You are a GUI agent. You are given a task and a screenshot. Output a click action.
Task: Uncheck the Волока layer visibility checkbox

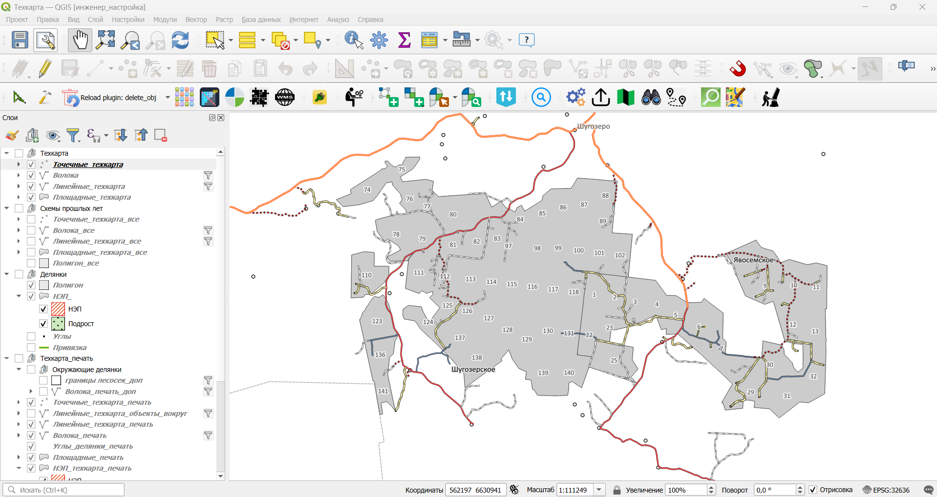(31, 175)
